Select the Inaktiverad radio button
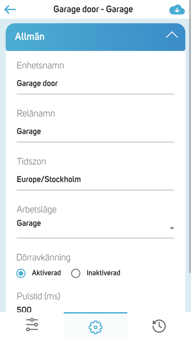 76,274
